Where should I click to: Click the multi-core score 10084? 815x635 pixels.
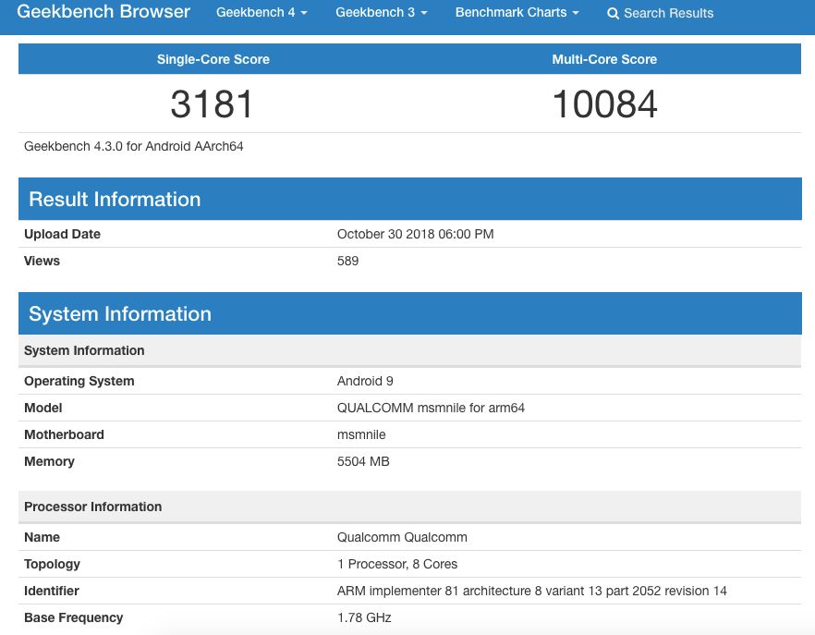pos(604,104)
